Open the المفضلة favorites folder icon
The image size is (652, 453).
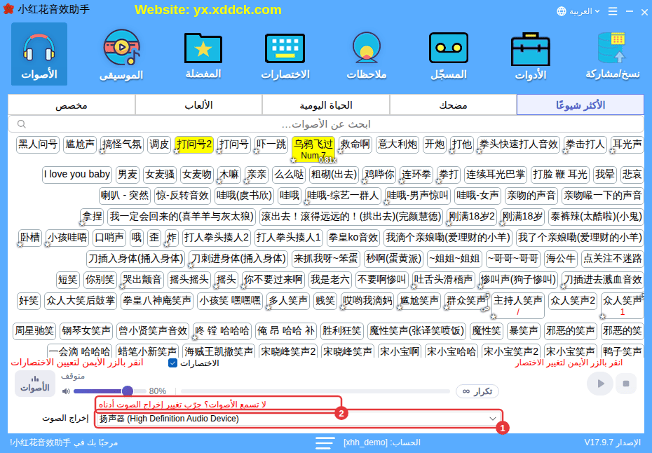click(x=203, y=54)
